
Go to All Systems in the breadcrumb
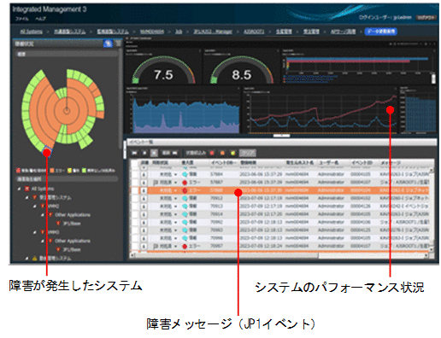(31, 32)
